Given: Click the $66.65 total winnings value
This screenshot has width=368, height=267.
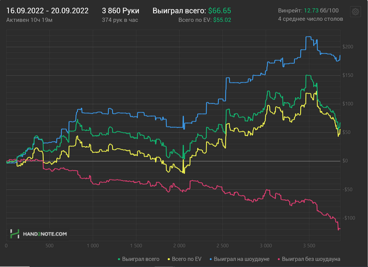Looking at the screenshot, I should [x=219, y=11].
